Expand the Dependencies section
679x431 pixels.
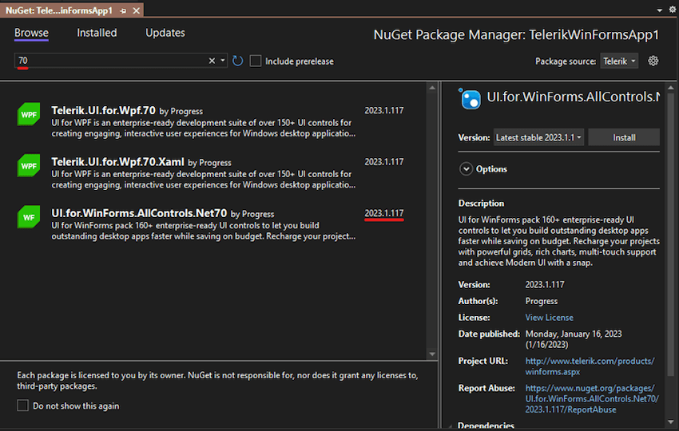451,425
